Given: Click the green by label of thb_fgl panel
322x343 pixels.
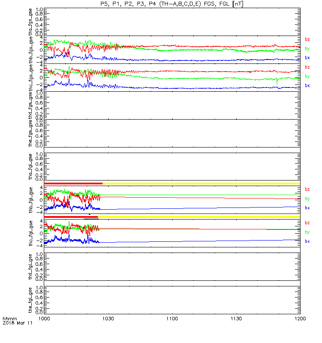Looking at the screenshot, I should point(307,199).
